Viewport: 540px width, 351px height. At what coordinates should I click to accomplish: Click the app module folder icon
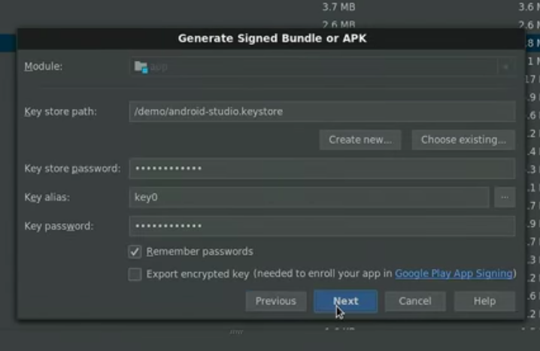point(141,67)
